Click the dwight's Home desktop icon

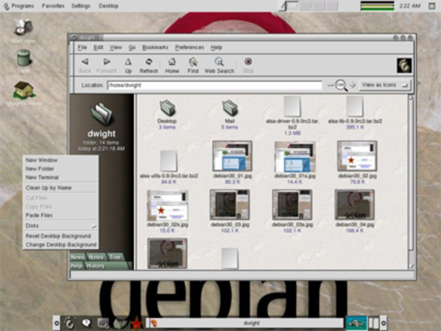pyautogui.click(x=24, y=90)
